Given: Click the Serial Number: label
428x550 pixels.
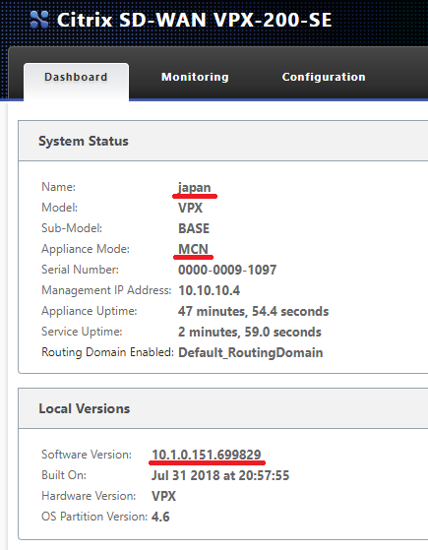Looking at the screenshot, I should coord(81,270).
